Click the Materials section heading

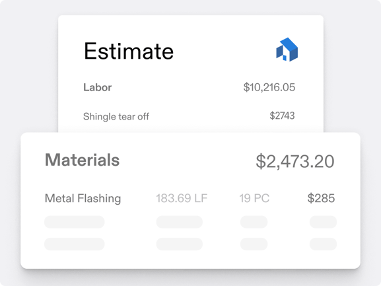(82, 160)
